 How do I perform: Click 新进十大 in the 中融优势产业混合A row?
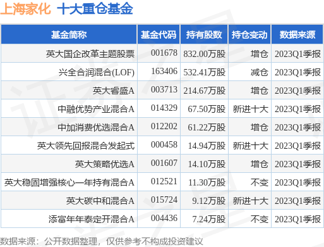coord(251,109)
